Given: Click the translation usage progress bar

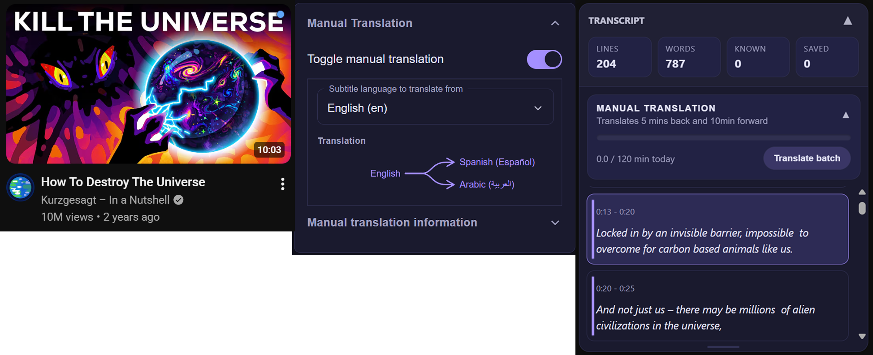Looking at the screenshot, I should click(723, 138).
